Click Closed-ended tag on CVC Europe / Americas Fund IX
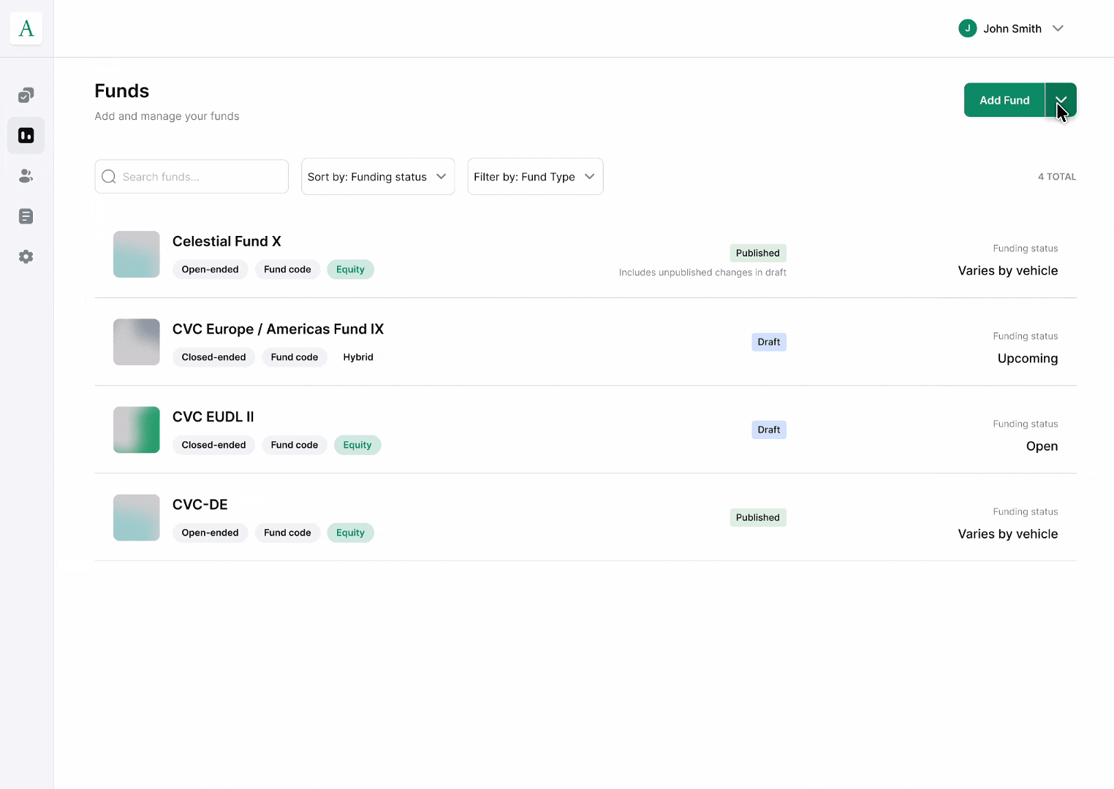1114x789 pixels. tap(214, 357)
